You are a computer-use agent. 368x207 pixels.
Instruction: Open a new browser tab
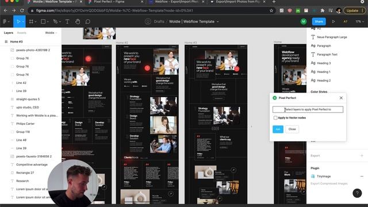(274, 2)
